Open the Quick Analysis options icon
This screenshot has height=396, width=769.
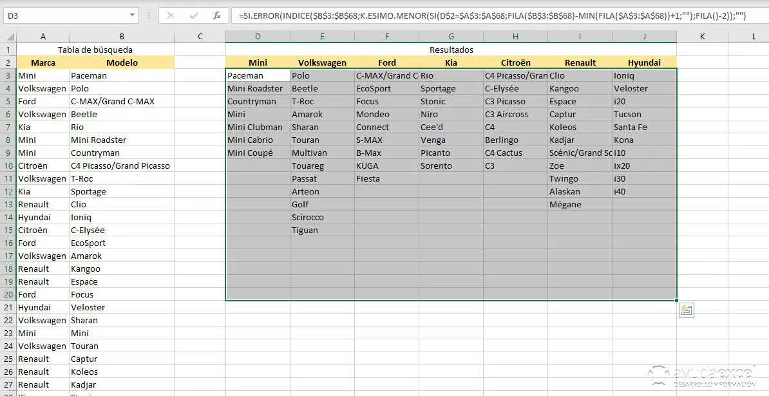[687, 310]
